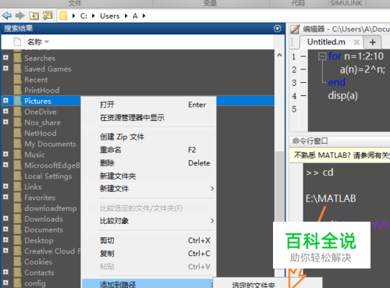Select the NetHood folder
390x288 pixels.
(x=41, y=133)
